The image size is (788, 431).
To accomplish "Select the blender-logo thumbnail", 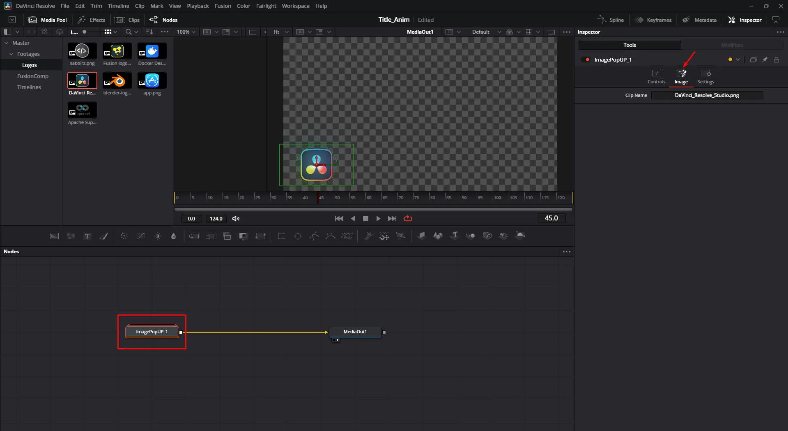I will click(117, 80).
